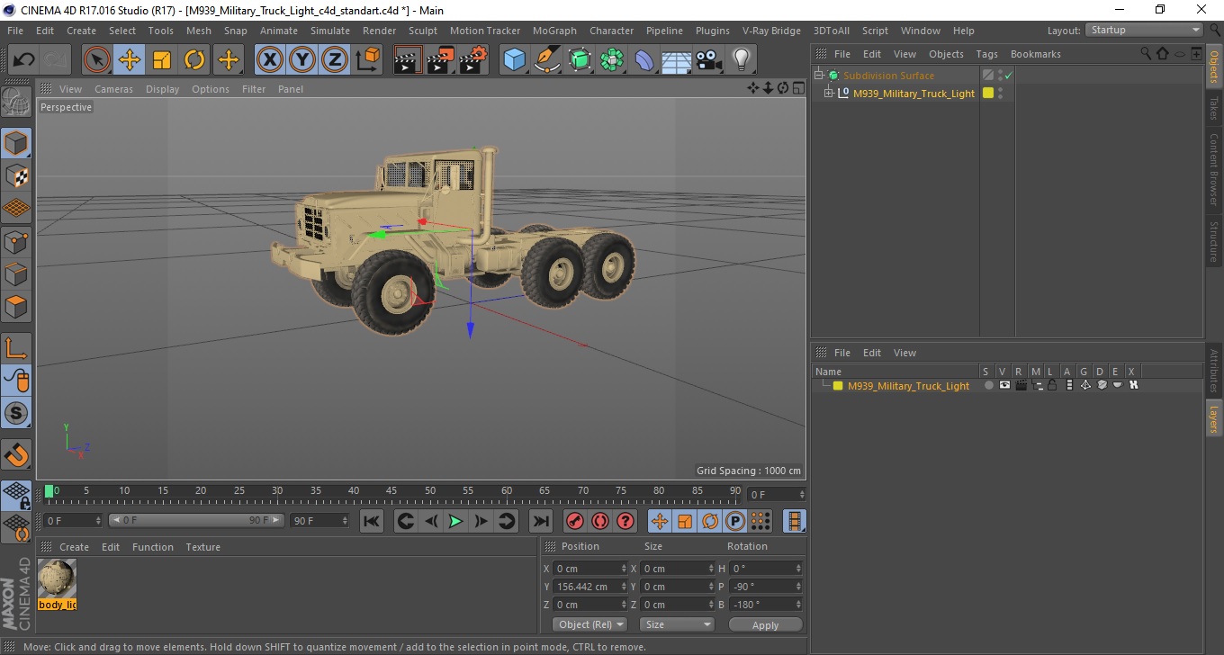The height and width of the screenshot is (655, 1224).
Task: Toggle layer Lock in Layers manager
Action: pyautogui.click(x=1051, y=385)
